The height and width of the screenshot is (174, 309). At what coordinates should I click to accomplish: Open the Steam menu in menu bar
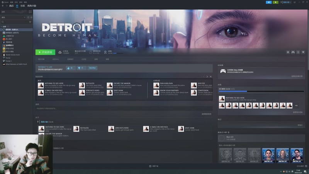pos(5,2)
